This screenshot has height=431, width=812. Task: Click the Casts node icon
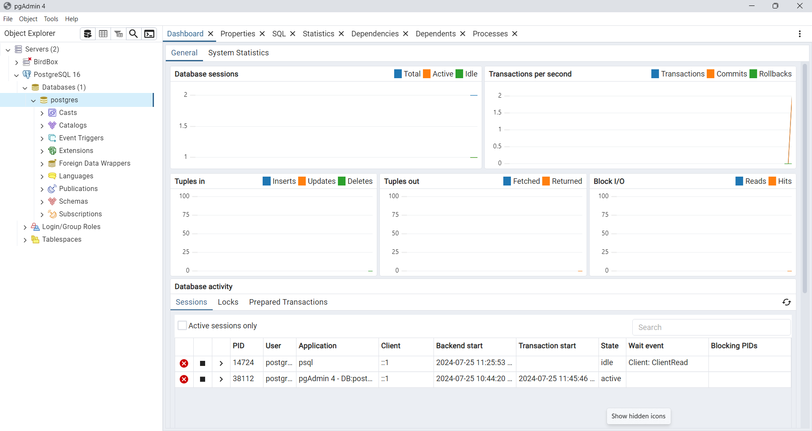[x=52, y=112]
